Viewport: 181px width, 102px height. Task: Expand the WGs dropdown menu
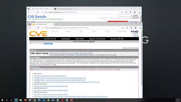click(x=81, y=31)
